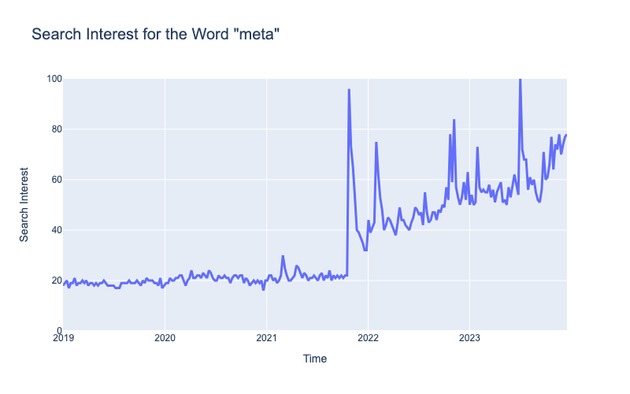Click the "Time" x-axis label
The image size is (630, 394).
314,359
